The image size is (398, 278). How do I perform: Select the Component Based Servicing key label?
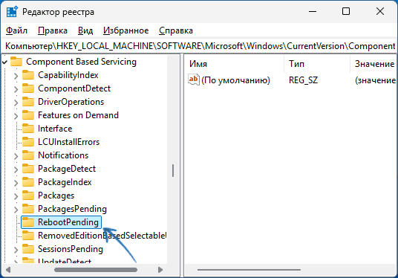click(x=81, y=62)
